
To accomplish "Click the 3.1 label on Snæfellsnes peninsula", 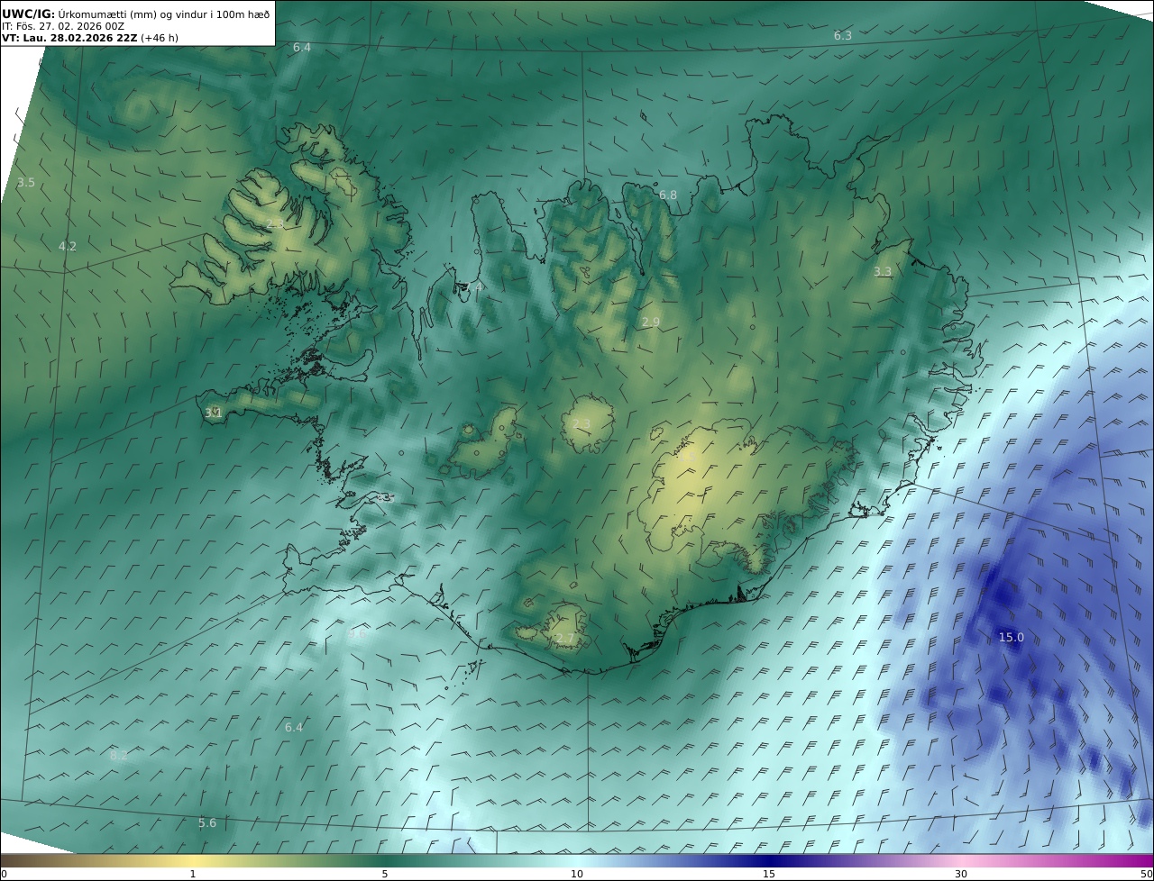I will (213, 413).
